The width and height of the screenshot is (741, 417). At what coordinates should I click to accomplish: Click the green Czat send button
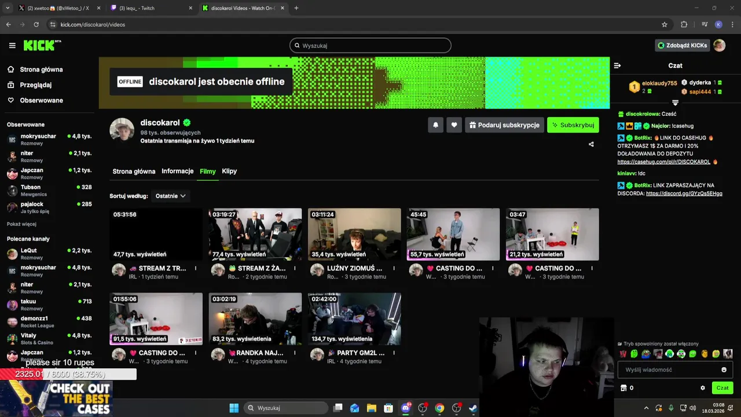tap(722, 388)
